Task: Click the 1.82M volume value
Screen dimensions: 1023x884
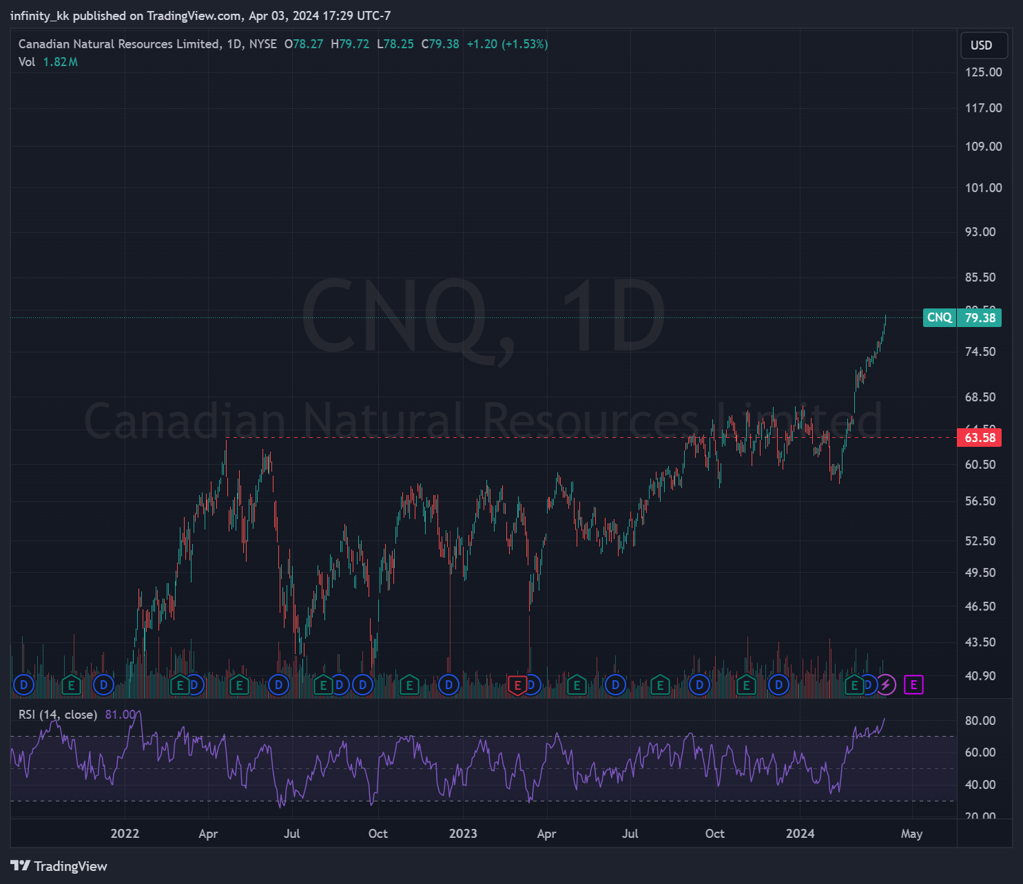Action: (61, 62)
